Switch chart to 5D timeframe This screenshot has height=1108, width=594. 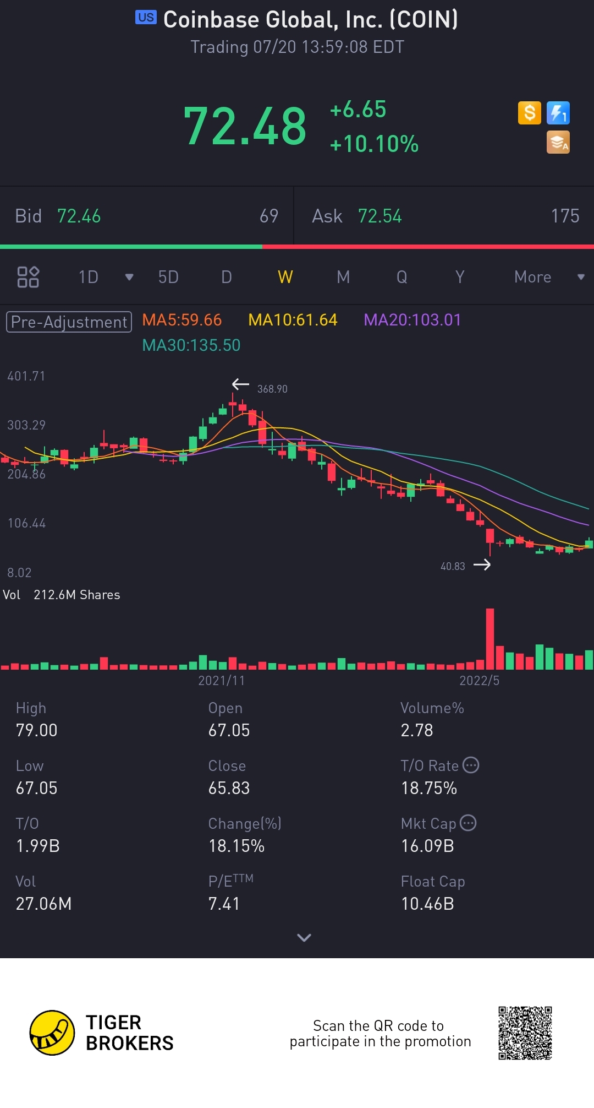pos(168,277)
